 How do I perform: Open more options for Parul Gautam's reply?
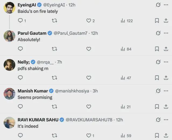tap(166, 33)
